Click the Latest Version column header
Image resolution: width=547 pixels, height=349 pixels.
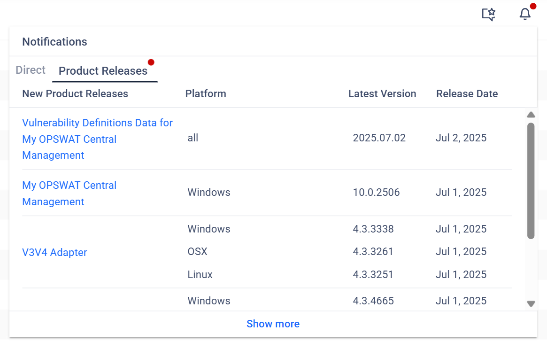click(382, 93)
